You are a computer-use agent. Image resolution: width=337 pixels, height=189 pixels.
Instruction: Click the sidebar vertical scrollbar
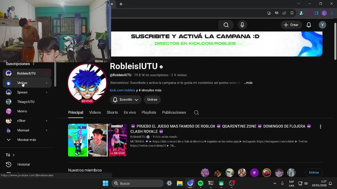tap(55, 75)
